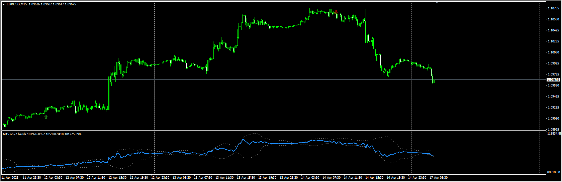This screenshot has height=182, width=562.
Task: Click the indicator scale value 88918.803
Action: click(554, 172)
